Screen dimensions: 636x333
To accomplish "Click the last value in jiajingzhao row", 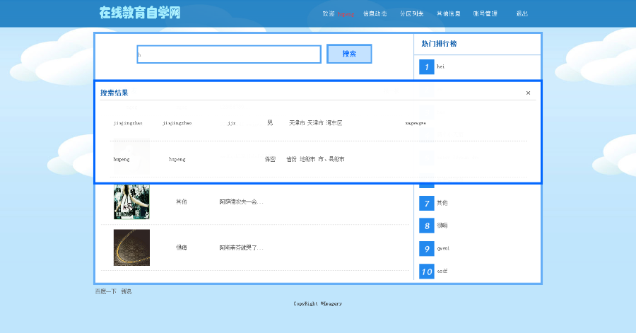I will point(416,123).
